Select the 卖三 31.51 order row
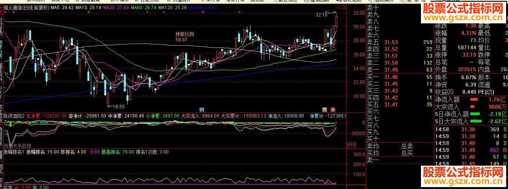This screenshot has height=189, width=508. (x=400, y=56)
